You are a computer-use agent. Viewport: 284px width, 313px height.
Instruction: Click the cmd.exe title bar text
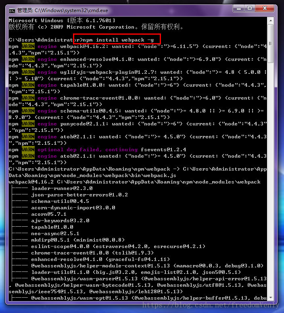point(63,10)
